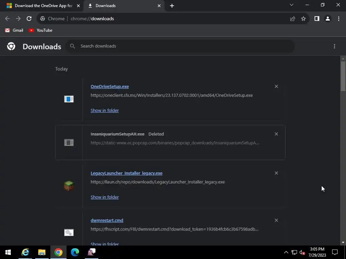Click the Insaniquarium deleted file icon
346x259 pixels.
coord(69,143)
